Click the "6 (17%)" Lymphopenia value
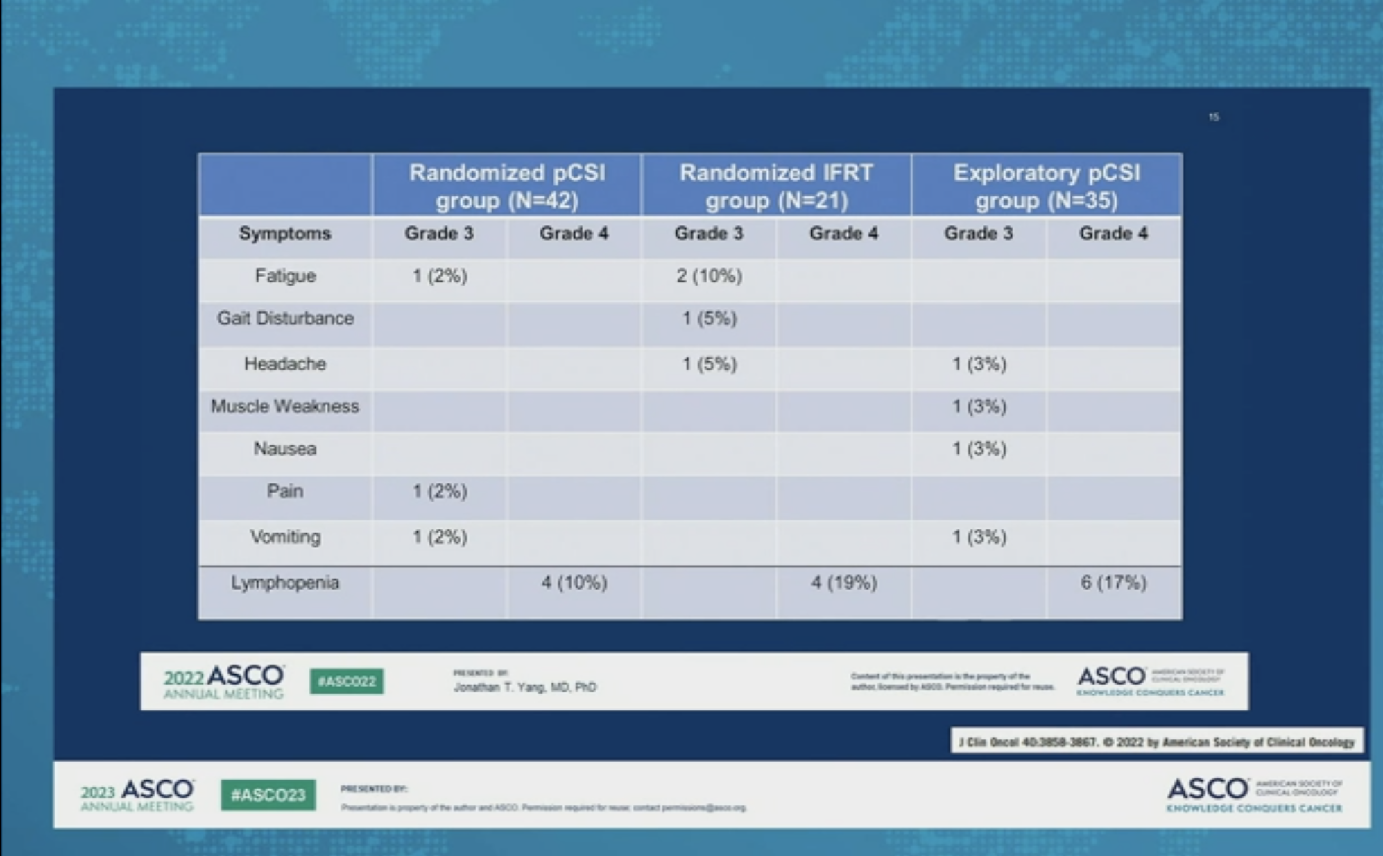This screenshot has height=856, width=1383. click(x=1113, y=583)
